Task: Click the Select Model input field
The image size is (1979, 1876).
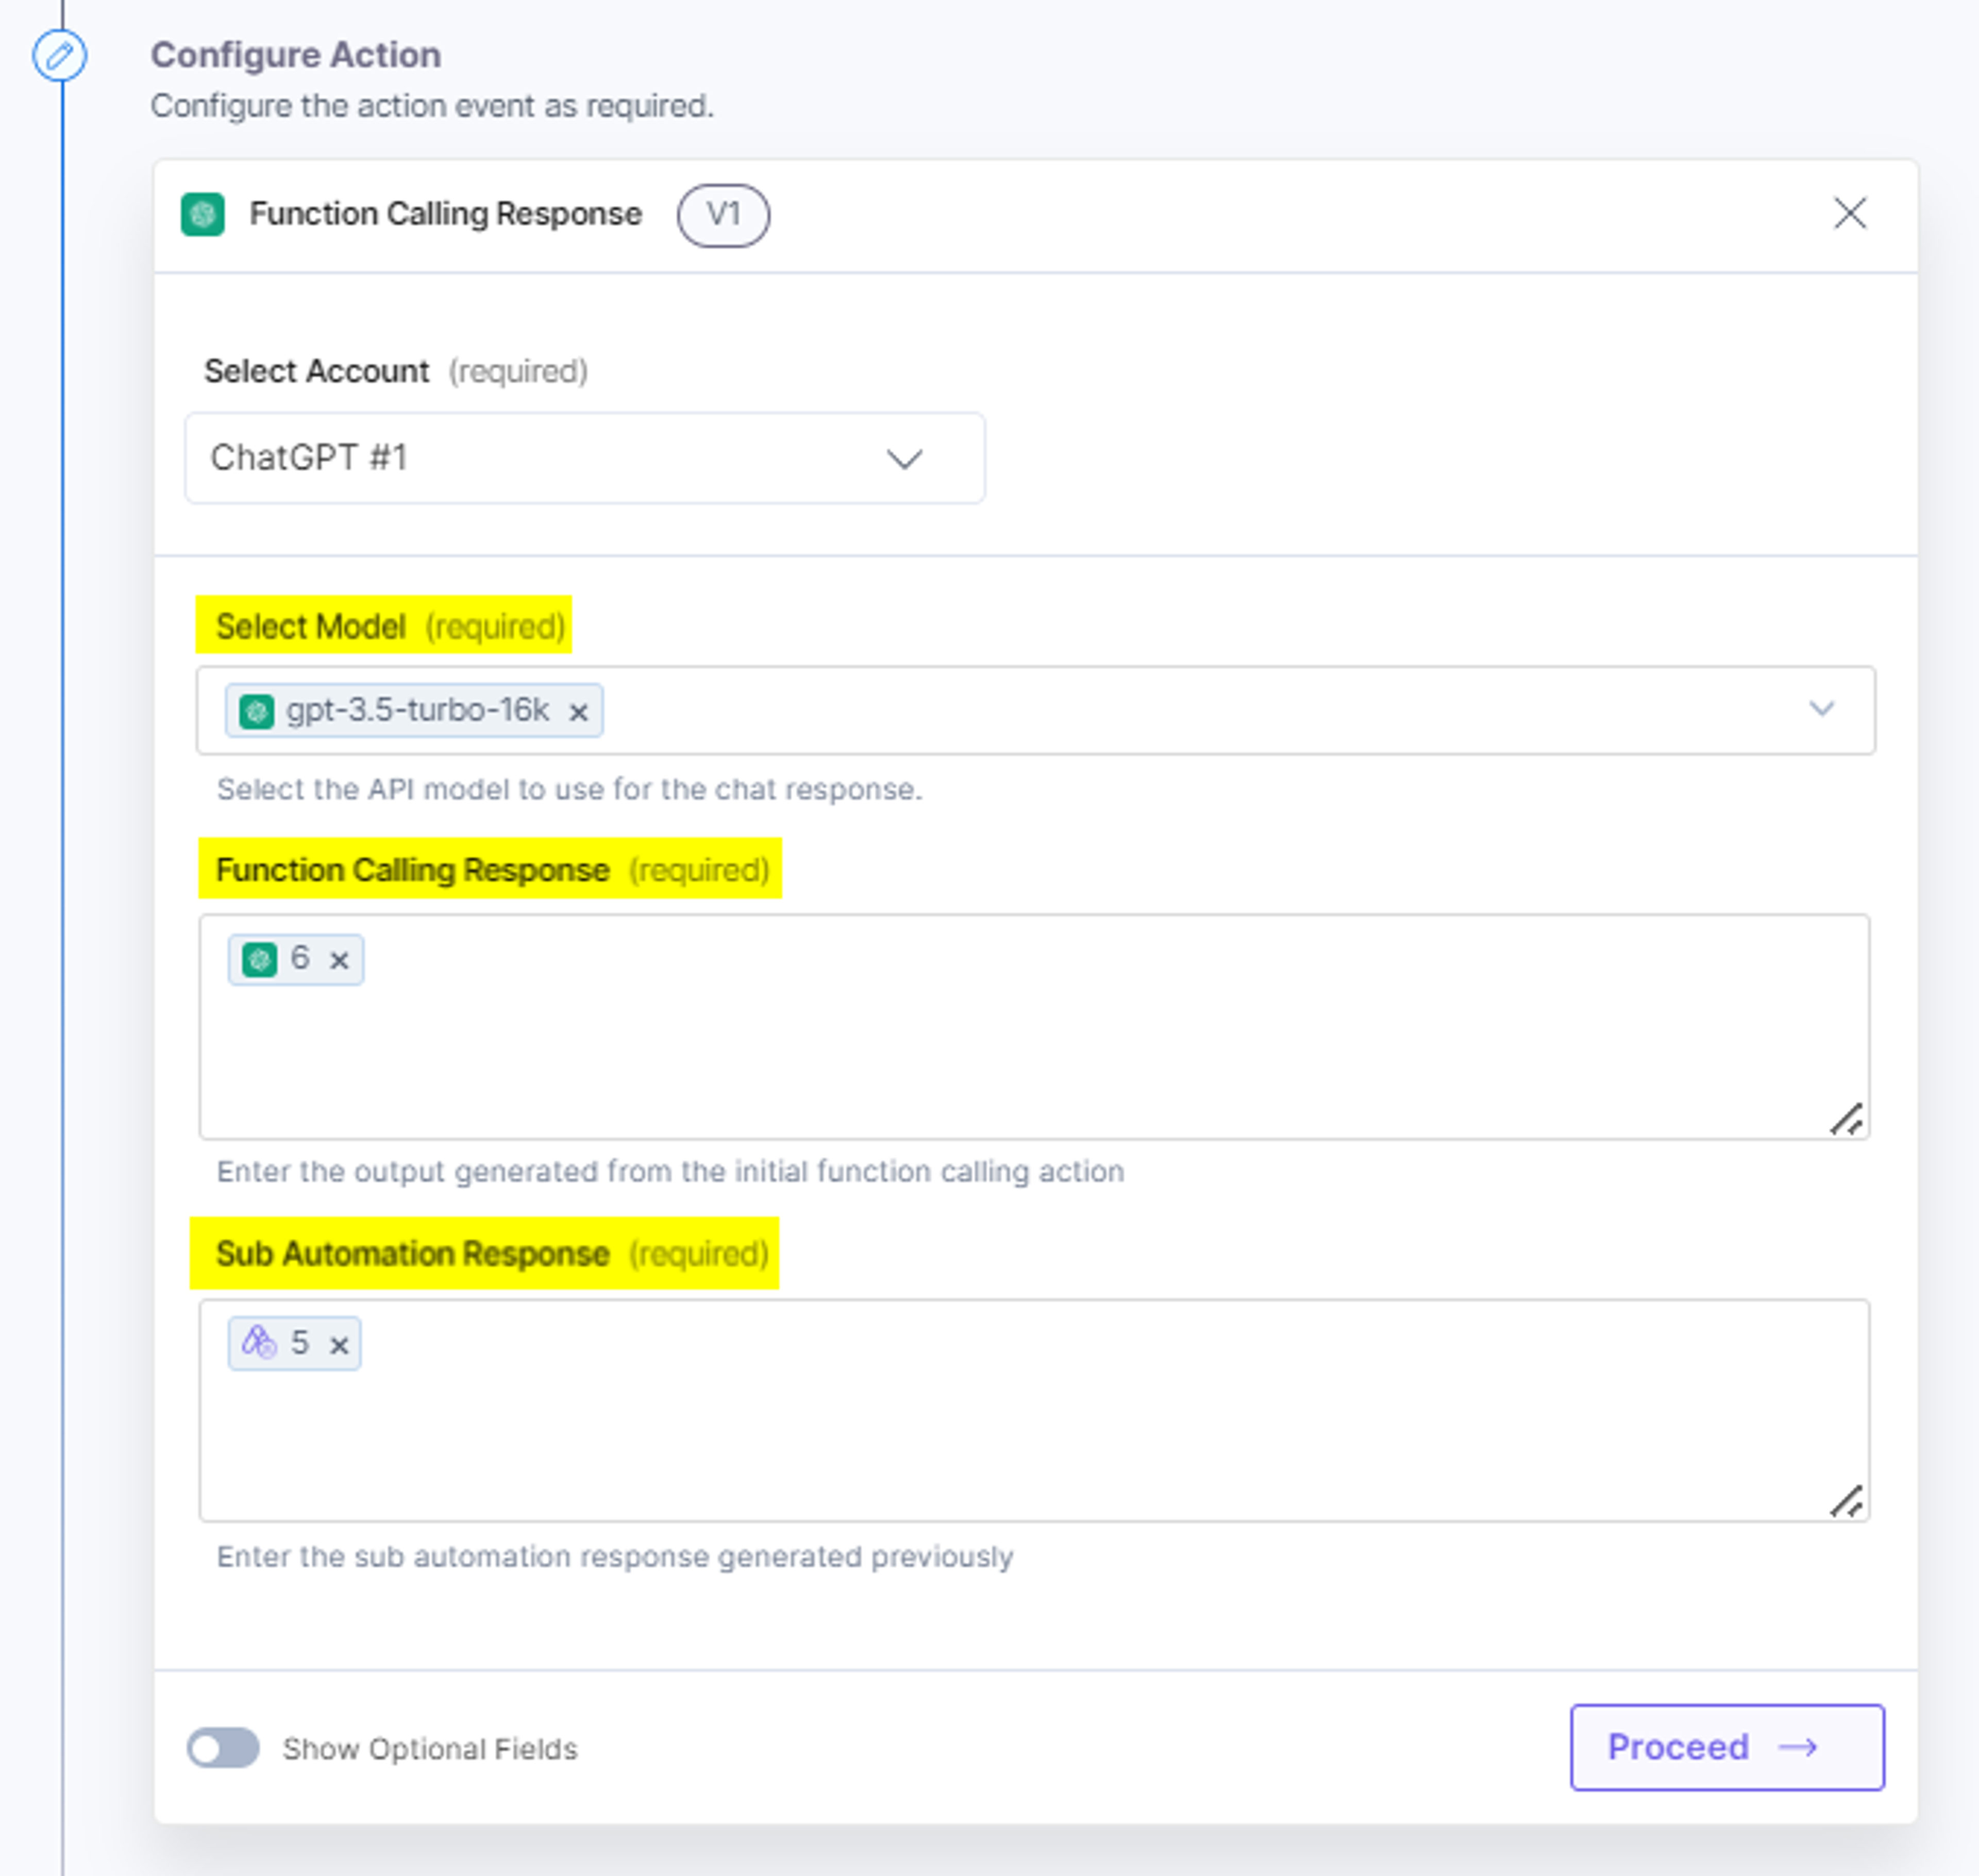Action: pos(1035,710)
